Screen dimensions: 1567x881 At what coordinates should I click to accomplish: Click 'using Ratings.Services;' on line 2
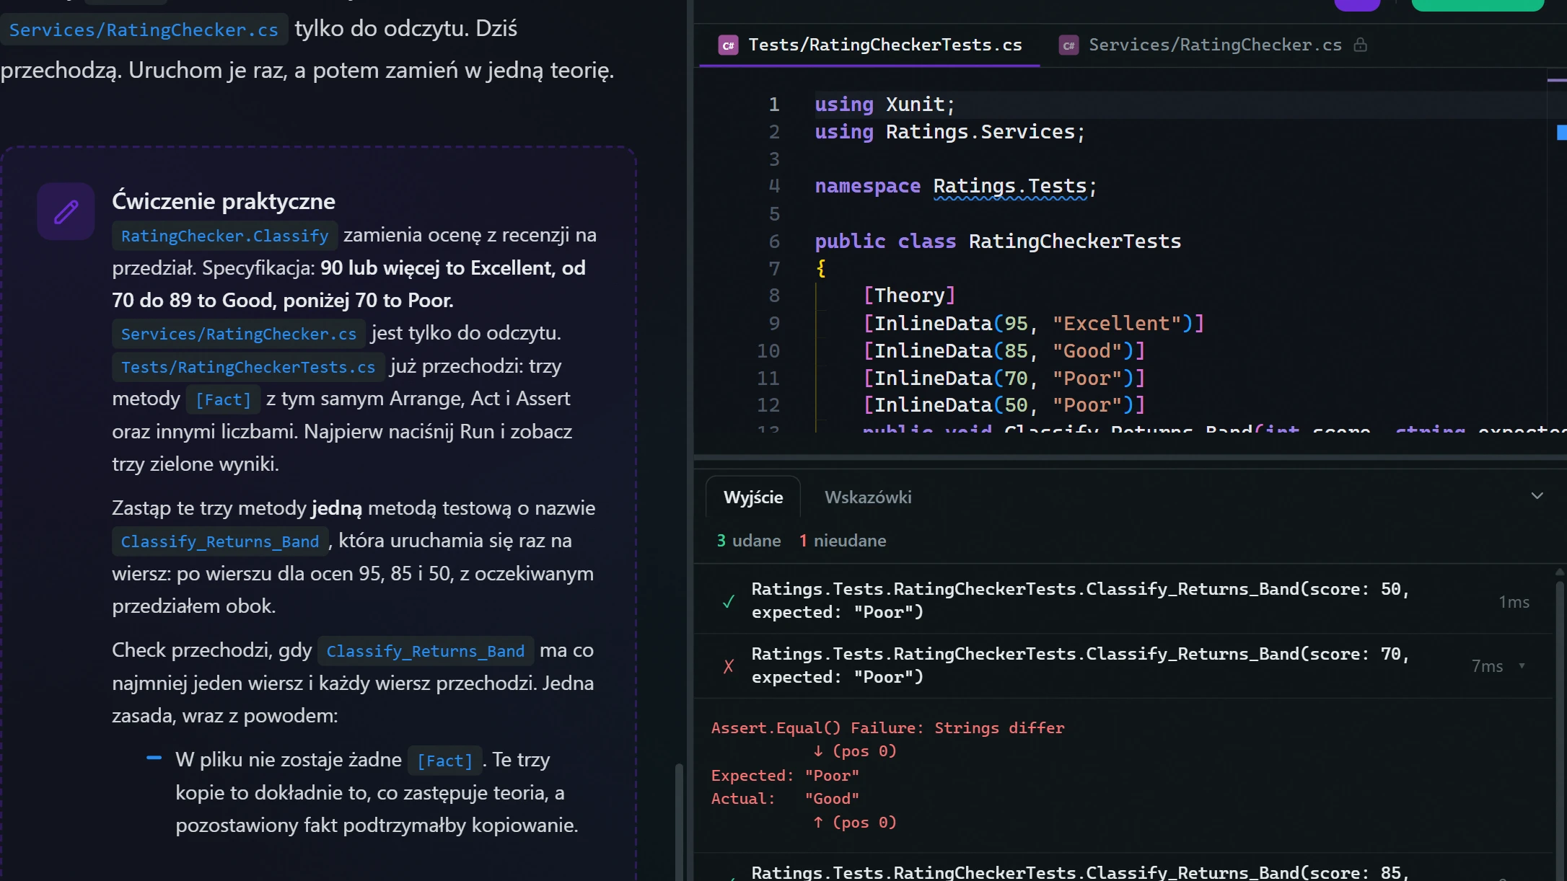[949, 132]
